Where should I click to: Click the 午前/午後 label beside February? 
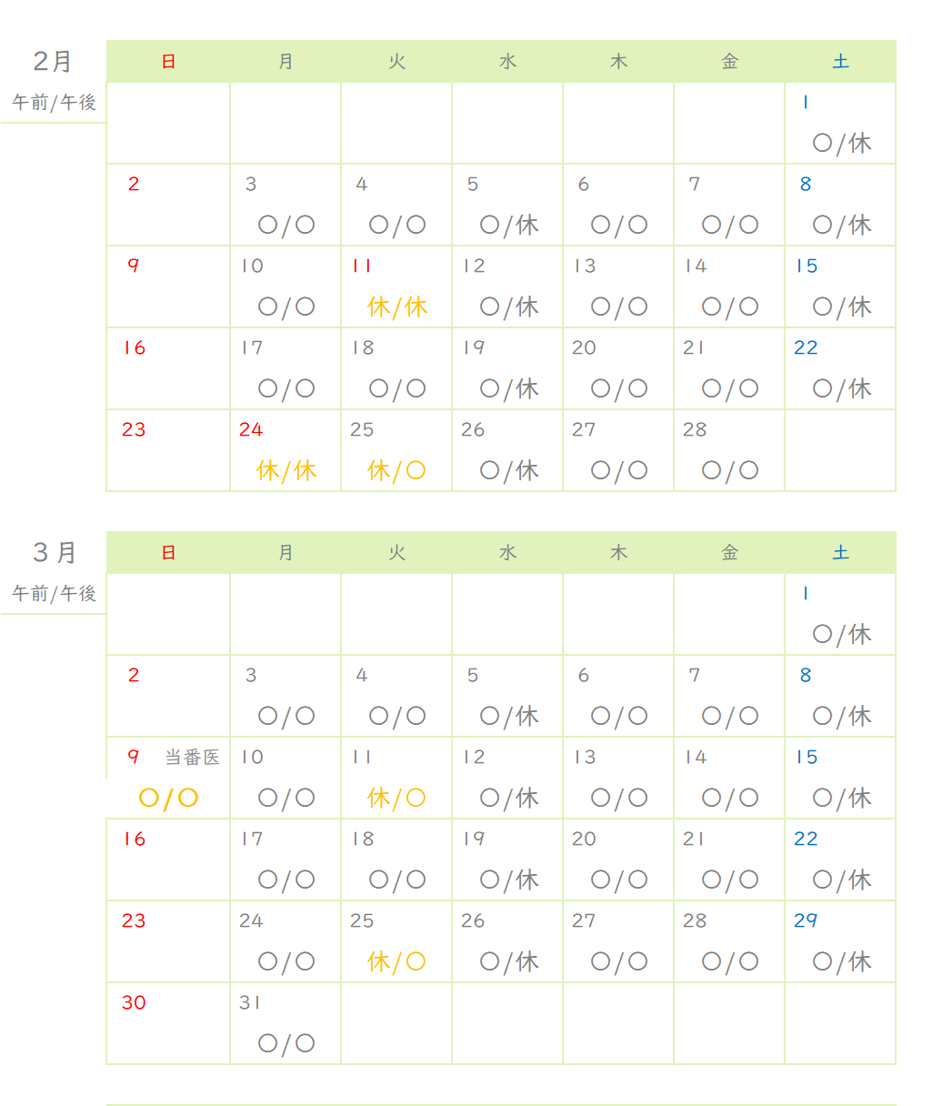[54, 103]
